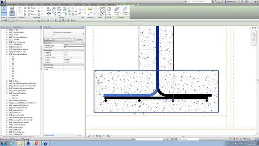Bring selected item to front
259x146 pixels.
117,11
